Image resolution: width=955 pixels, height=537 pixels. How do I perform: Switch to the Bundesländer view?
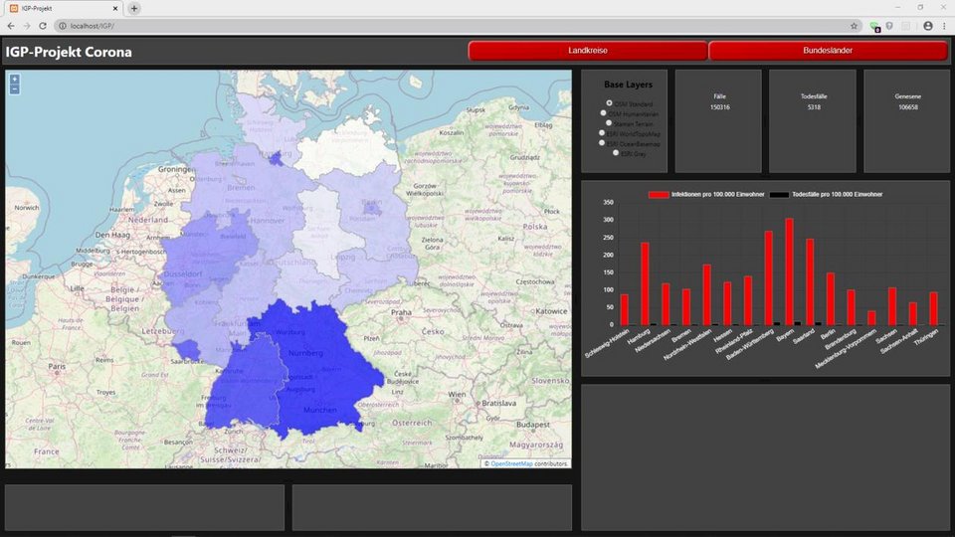pyautogui.click(x=828, y=51)
